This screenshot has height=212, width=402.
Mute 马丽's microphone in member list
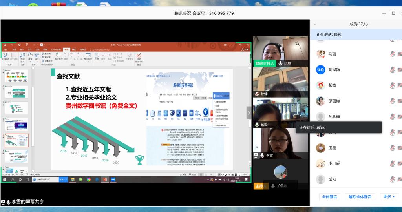pos(392,54)
